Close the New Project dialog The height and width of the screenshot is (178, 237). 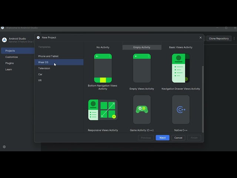pos(200,37)
